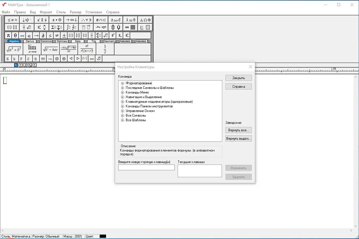Open the Установки menu

pyautogui.click(x=94, y=12)
